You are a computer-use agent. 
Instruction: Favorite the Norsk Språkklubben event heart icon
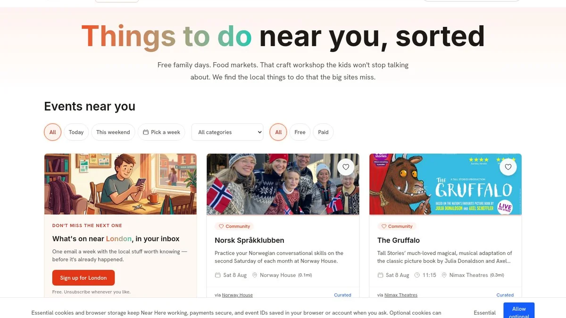346,167
